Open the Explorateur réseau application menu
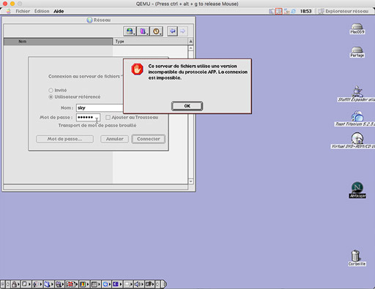The height and width of the screenshot is (289, 375). tap(344, 11)
